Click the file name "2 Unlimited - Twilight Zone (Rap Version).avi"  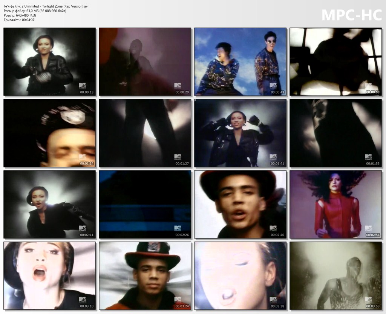tap(55, 6)
